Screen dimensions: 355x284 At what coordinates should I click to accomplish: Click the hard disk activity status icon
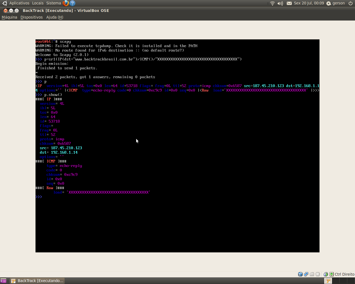[300, 274]
